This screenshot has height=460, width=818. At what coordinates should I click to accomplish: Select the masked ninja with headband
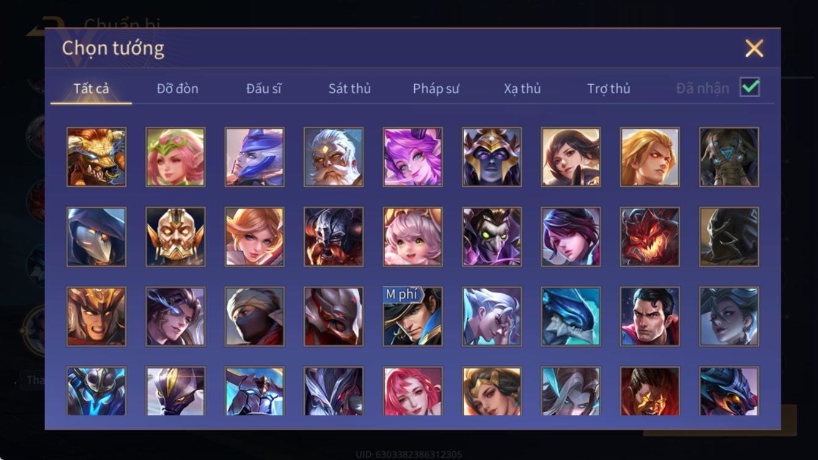254,316
